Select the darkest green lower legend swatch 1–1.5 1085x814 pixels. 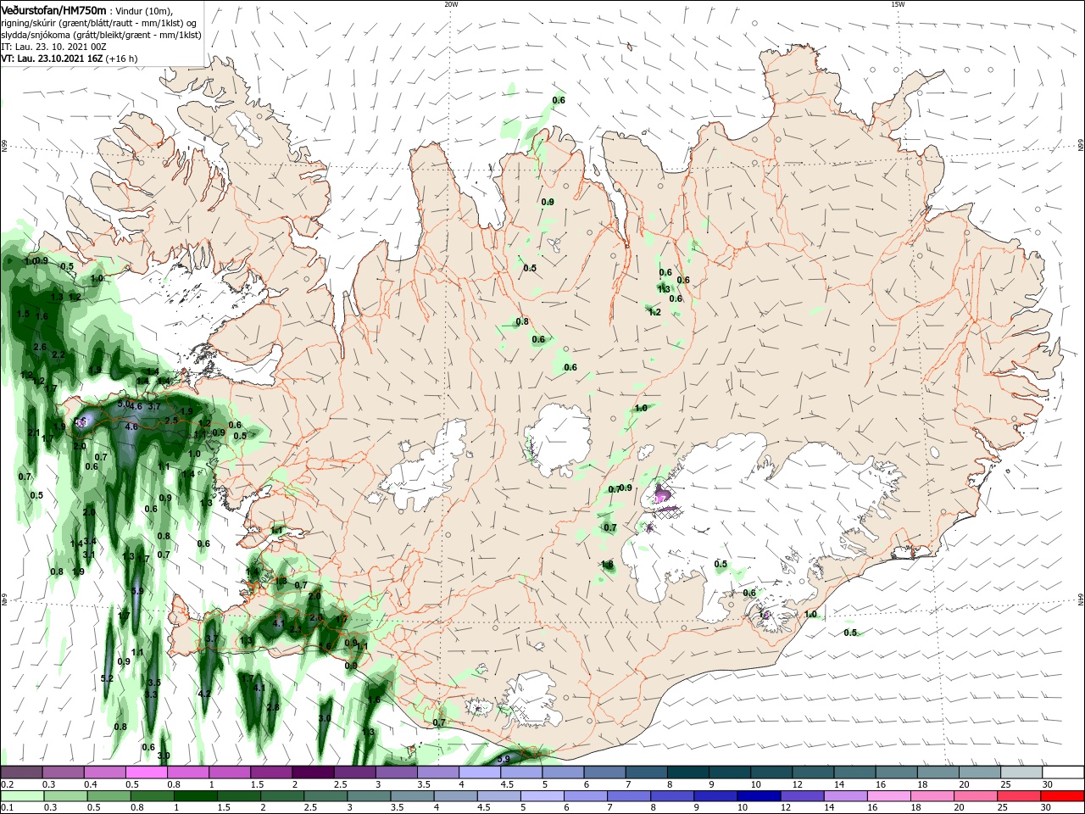point(197,796)
